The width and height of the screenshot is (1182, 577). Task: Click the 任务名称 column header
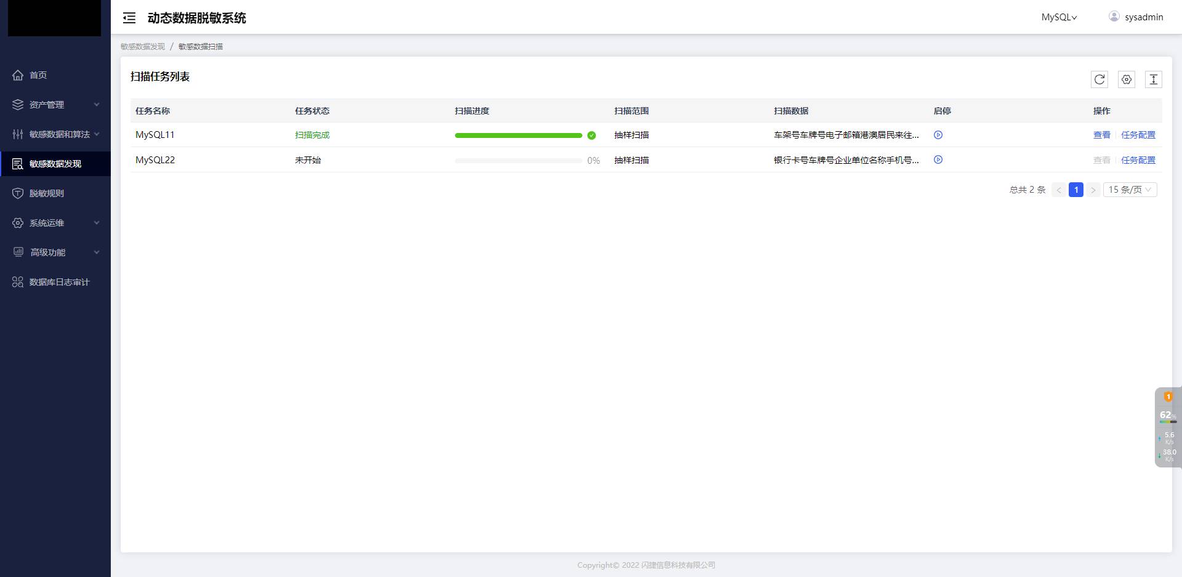coord(153,111)
